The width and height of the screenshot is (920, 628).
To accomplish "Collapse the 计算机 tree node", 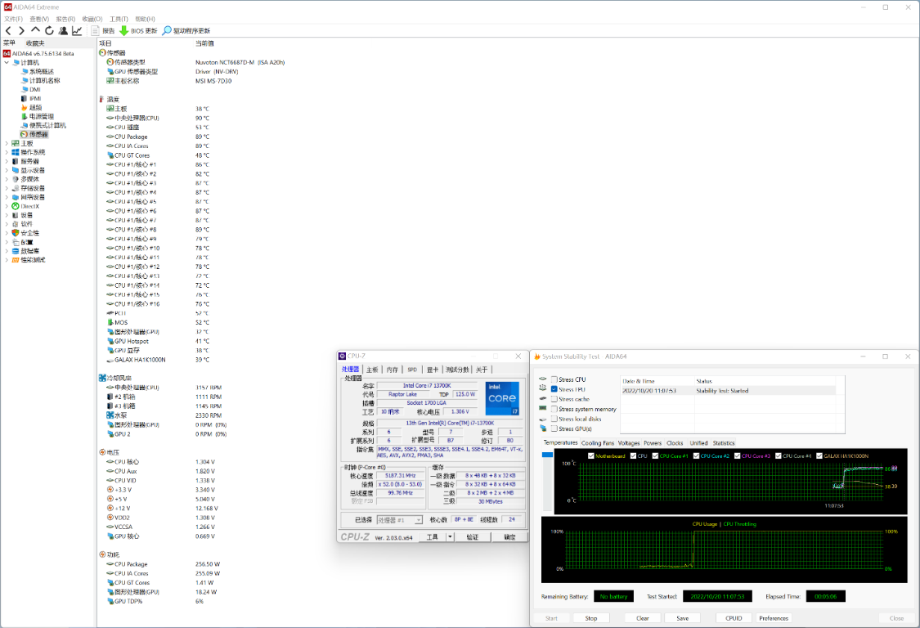I will tap(7, 62).
